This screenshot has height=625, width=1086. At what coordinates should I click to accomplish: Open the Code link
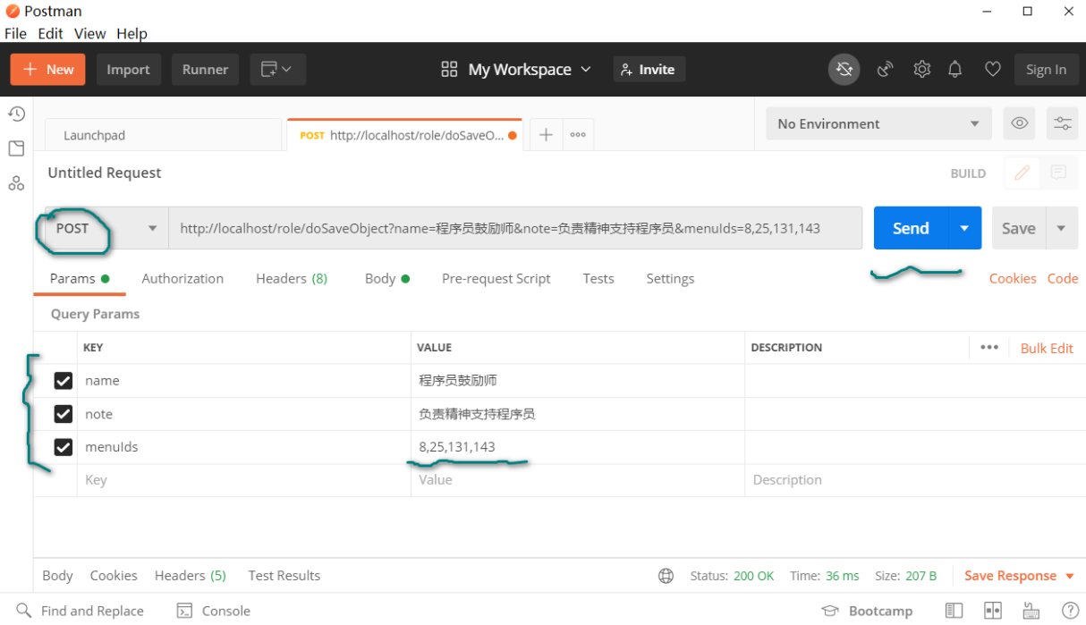coord(1063,278)
